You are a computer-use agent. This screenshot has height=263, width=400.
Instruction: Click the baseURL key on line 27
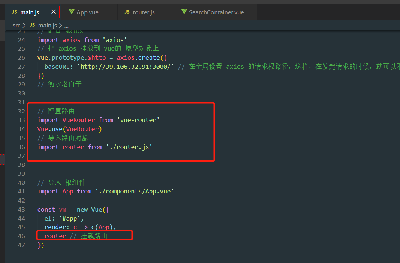57,67
